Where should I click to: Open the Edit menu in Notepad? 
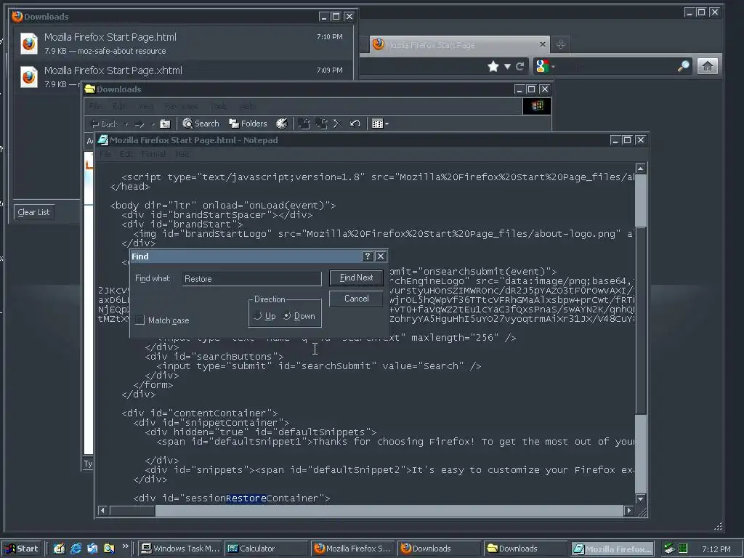pyautogui.click(x=126, y=154)
